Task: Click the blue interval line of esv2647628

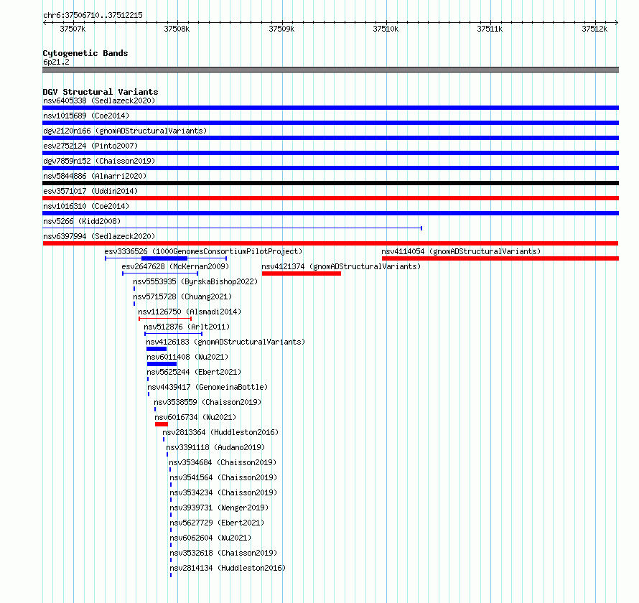Action: pos(160,274)
